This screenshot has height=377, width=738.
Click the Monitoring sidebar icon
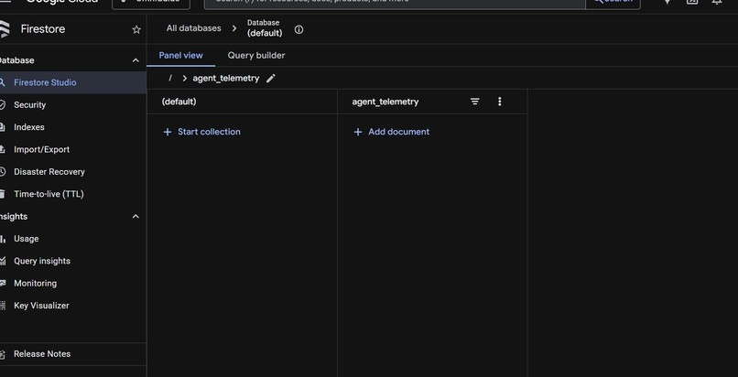3,283
